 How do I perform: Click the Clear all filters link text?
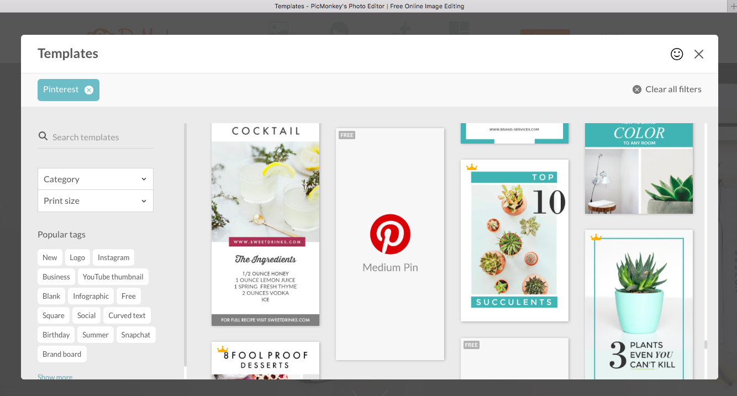pos(673,89)
